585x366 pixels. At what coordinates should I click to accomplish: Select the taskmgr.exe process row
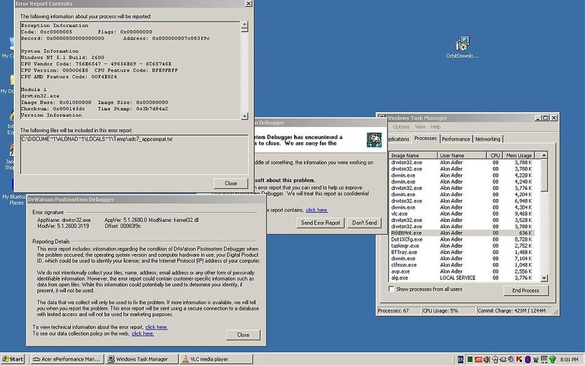pos(462,246)
